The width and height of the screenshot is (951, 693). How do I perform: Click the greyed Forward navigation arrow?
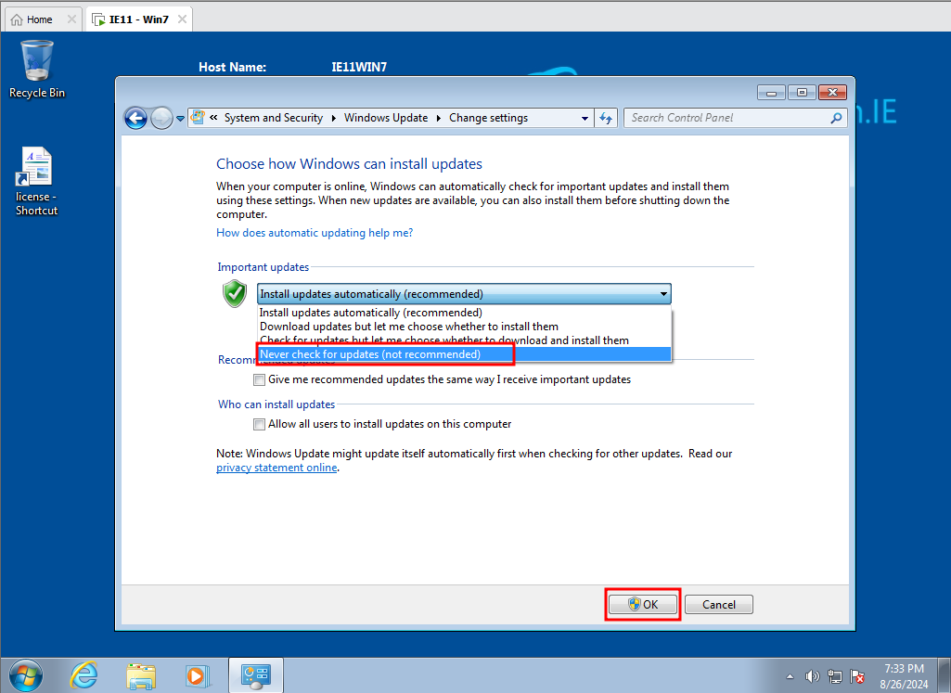coord(161,118)
